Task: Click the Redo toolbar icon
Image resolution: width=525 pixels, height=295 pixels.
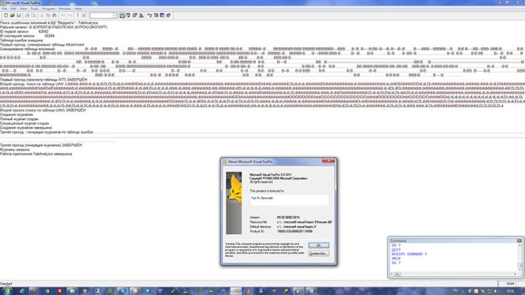Action: pyautogui.click(x=70, y=15)
